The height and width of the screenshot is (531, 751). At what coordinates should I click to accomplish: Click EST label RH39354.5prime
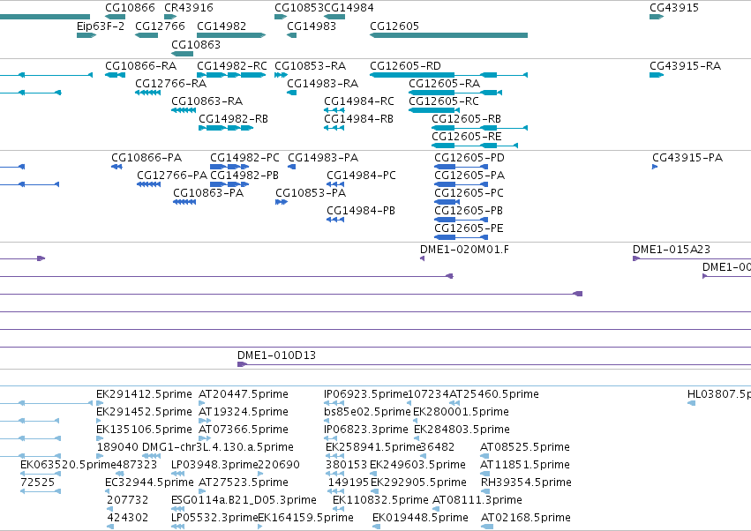pyautogui.click(x=526, y=482)
